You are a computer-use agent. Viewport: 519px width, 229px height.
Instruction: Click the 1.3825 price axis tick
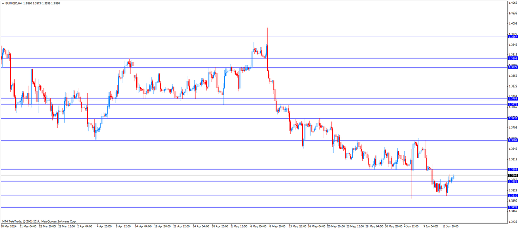[x=513, y=86]
